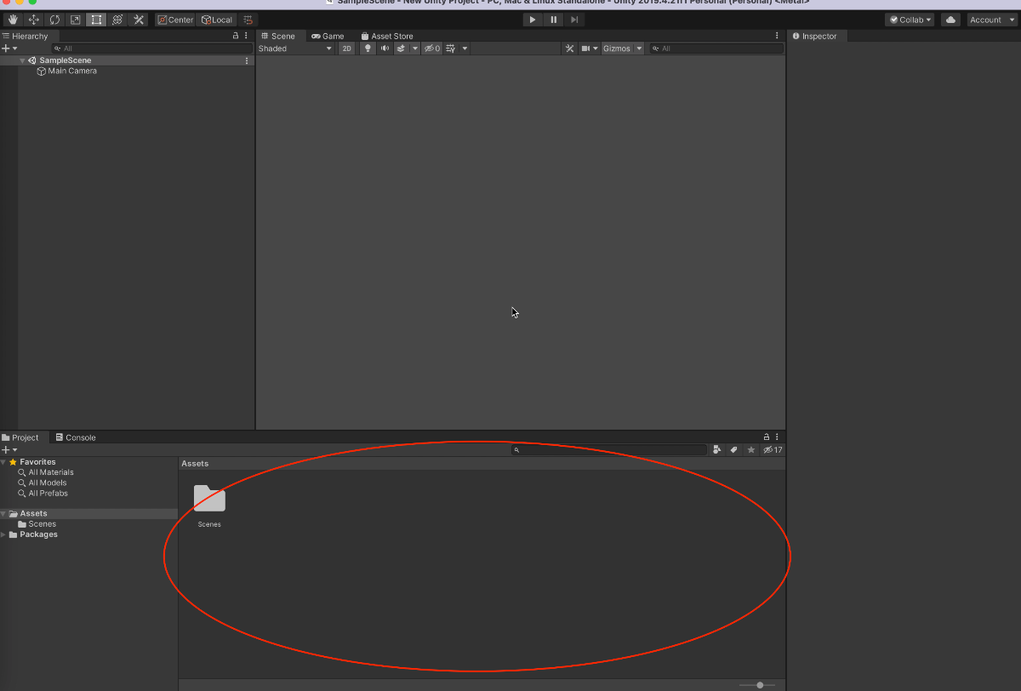Toggle 2D scene view mode
Screen dimensions: 1021x691
tap(346, 49)
